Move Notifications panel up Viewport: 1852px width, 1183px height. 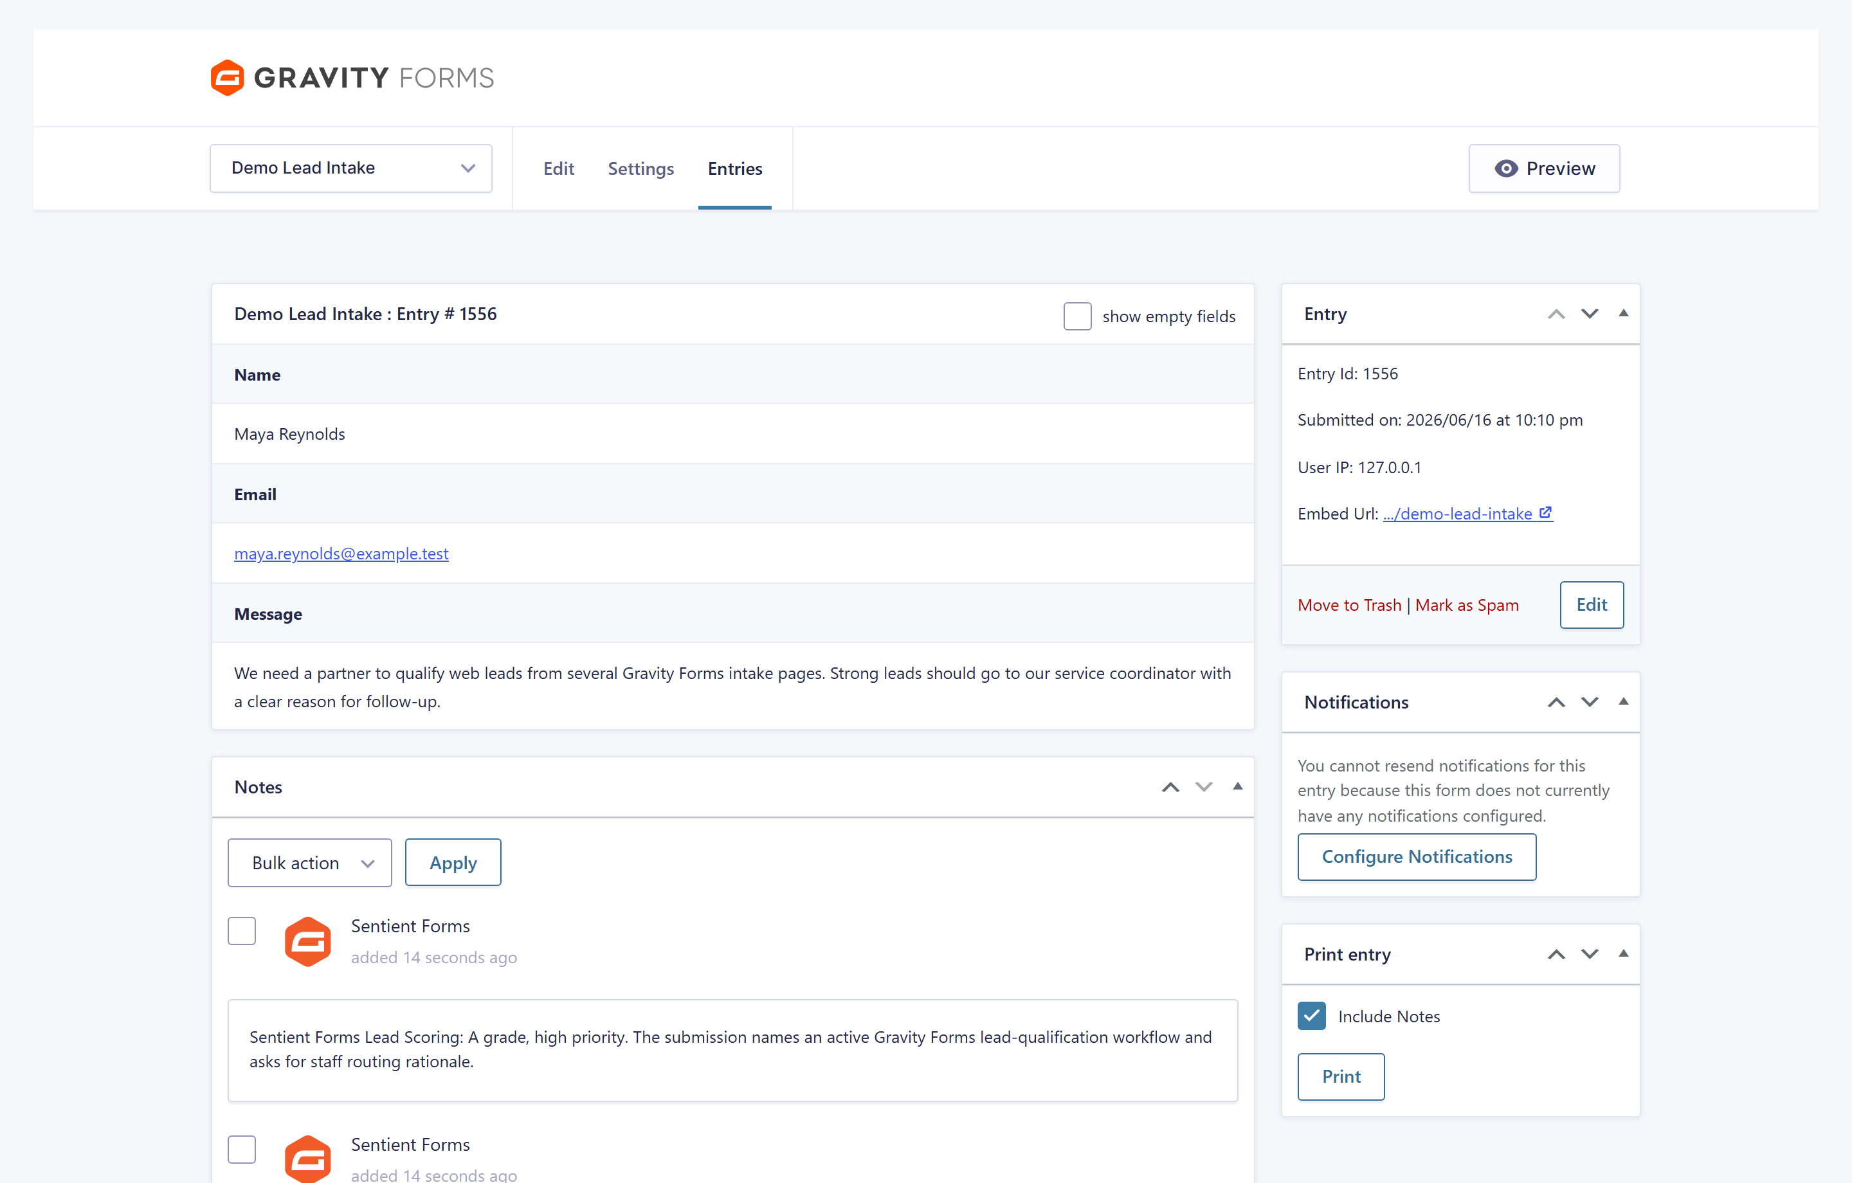[x=1556, y=702]
